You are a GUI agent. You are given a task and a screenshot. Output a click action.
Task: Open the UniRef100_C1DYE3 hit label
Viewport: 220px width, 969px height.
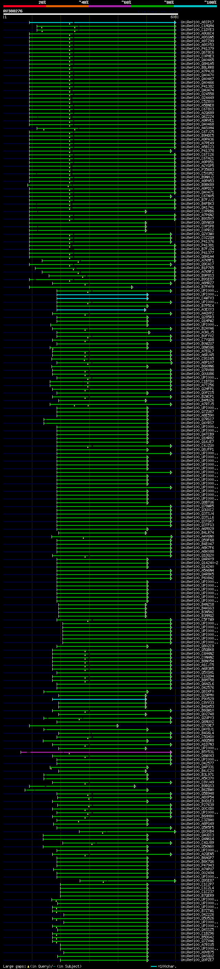[197, 30]
